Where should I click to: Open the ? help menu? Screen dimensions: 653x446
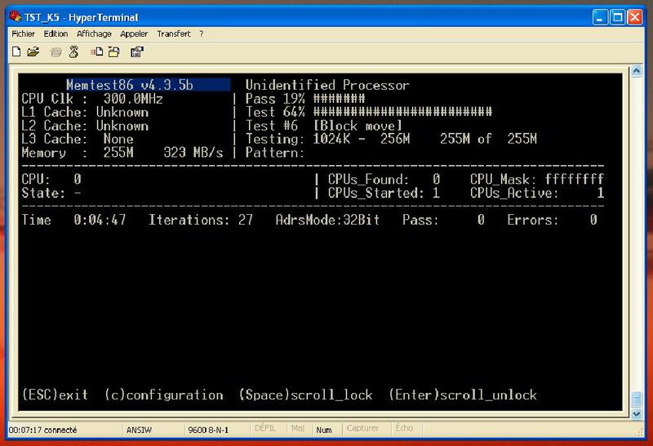pyautogui.click(x=201, y=33)
